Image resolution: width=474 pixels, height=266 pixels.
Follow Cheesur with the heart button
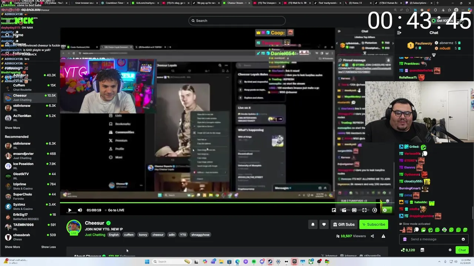click(x=324, y=224)
